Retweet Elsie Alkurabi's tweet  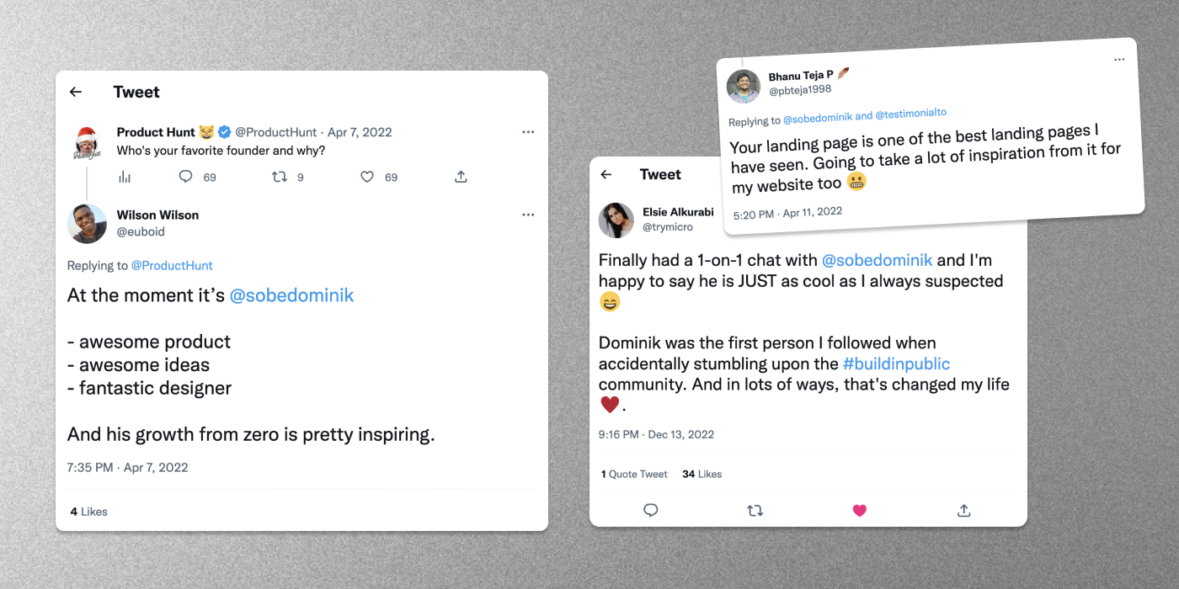755,510
